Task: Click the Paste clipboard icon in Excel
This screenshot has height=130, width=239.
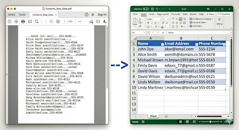Action: [135, 20]
